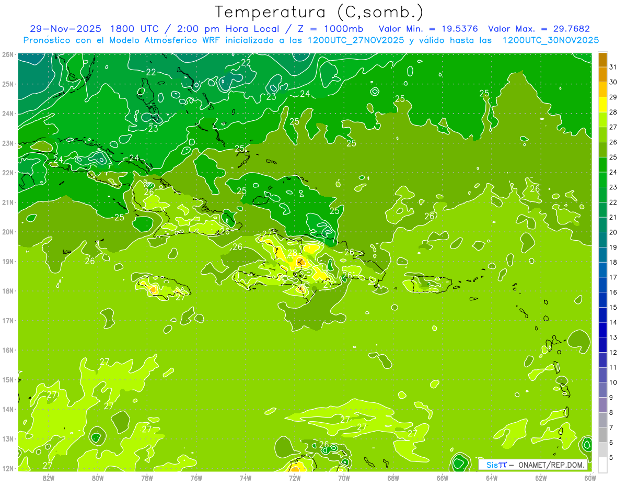The height and width of the screenshot is (485, 627).
Task: Click the '22N' latitude axis label
Action: pyautogui.click(x=8, y=173)
